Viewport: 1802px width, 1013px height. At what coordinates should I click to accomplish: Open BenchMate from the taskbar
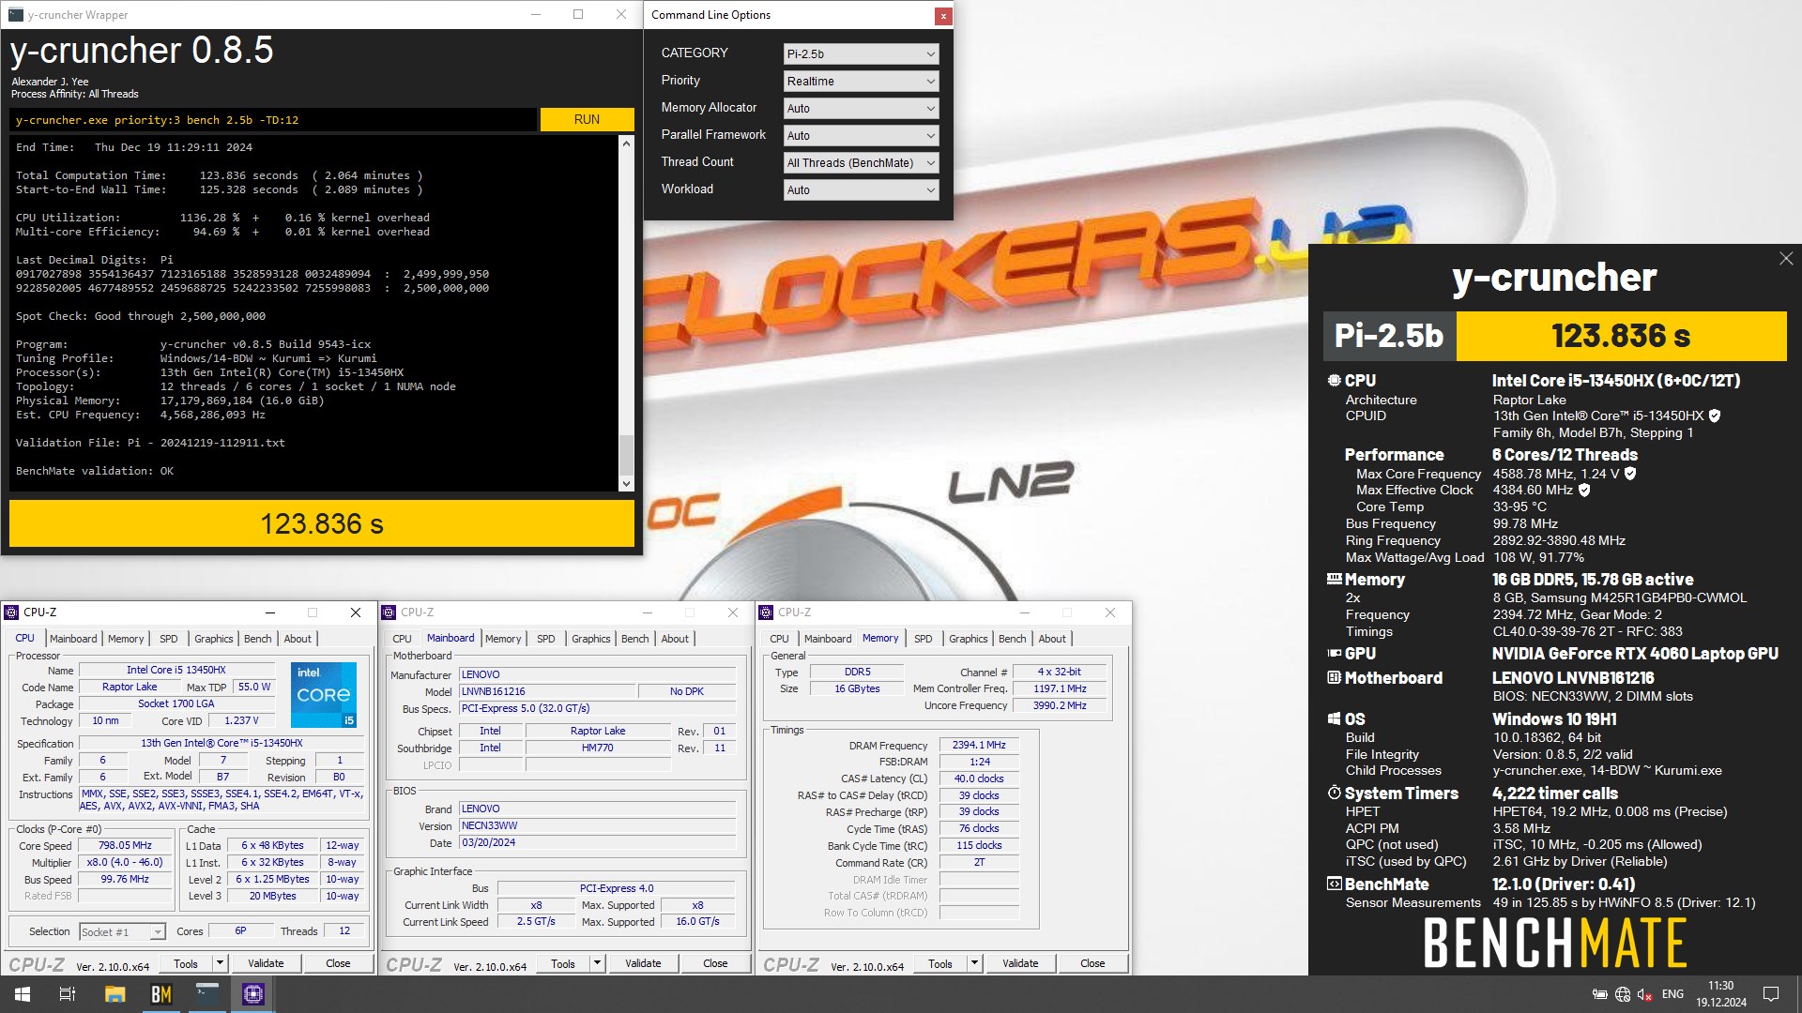pos(161,994)
